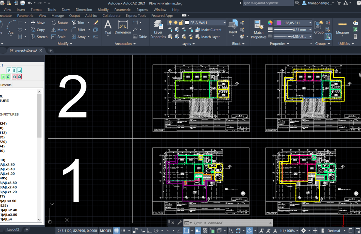Toggle polar tracking in status bar

point(156,231)
